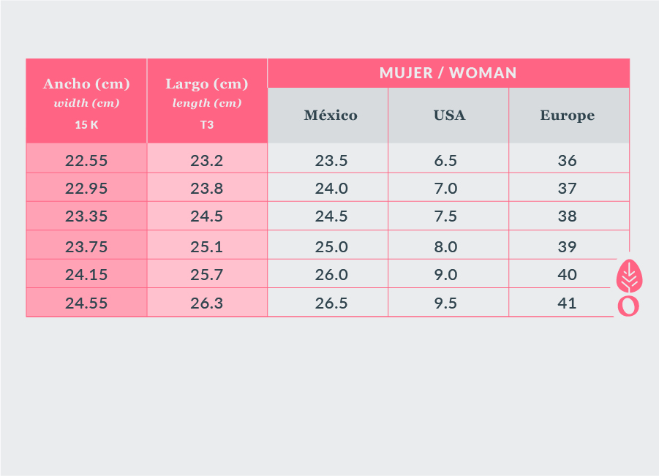Screen dimensions: 659x476
Task: Click the pink letter O logo
Action: pyautogui.click(x=628, y=306)
